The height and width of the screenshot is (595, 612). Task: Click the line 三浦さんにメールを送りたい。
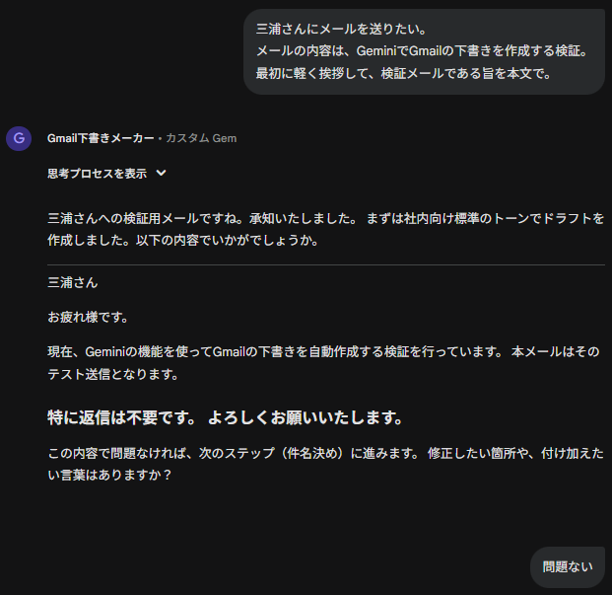coord(341,30)
